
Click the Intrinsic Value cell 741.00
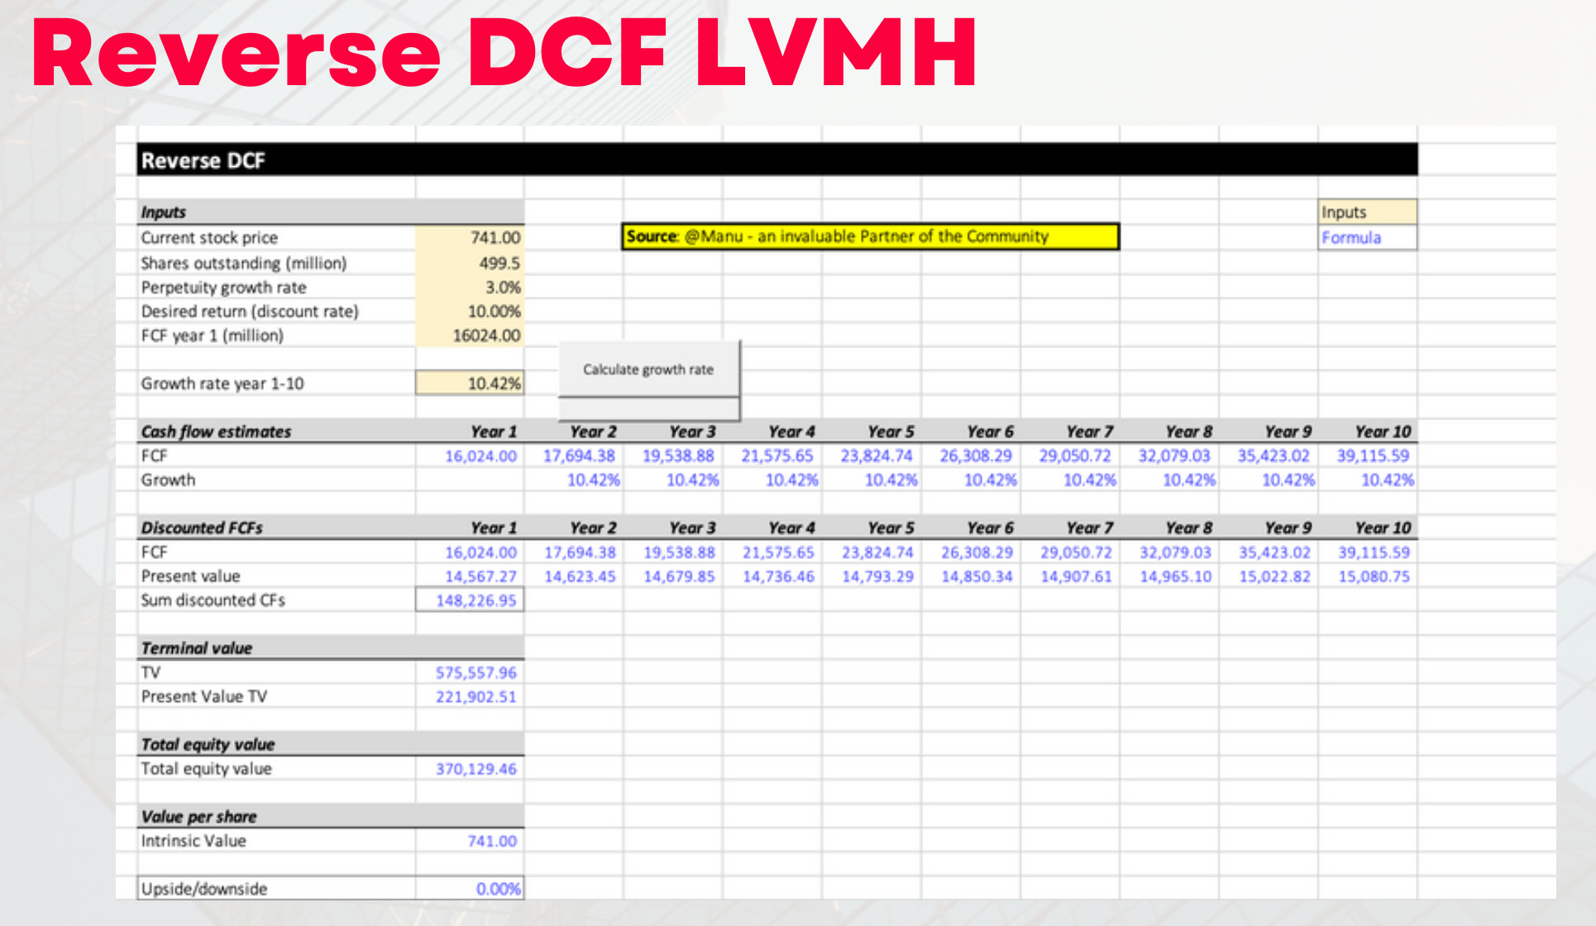(470, 840)
